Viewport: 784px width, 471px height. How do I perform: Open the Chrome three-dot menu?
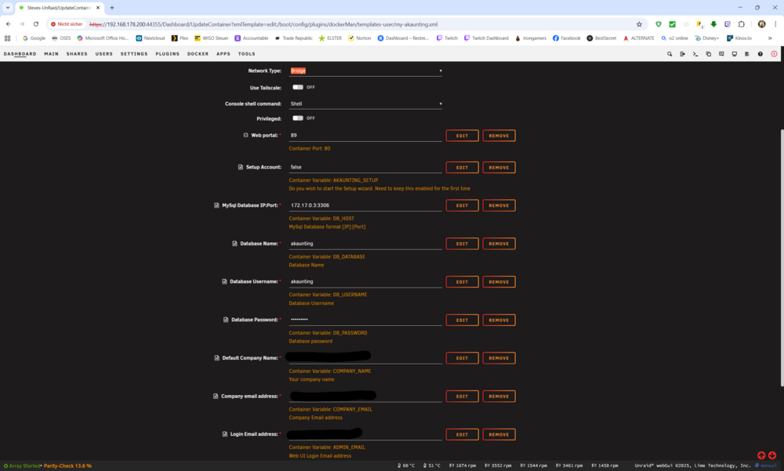point(775,24)
